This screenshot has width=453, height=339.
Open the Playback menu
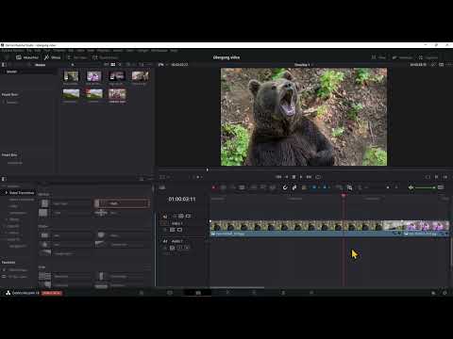coord(103,50)
